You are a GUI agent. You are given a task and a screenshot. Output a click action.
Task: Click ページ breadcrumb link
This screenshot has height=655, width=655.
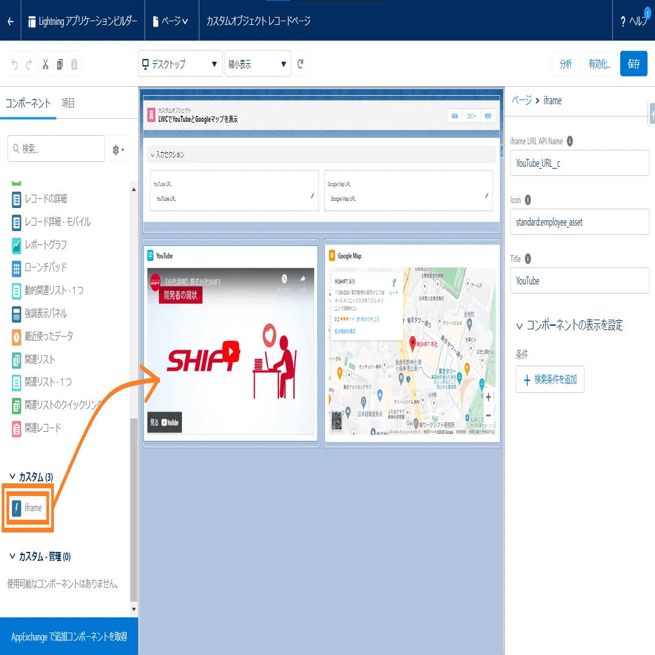pos(522,100)
